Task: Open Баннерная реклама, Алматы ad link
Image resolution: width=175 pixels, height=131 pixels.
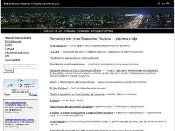Action: (20, 119)
